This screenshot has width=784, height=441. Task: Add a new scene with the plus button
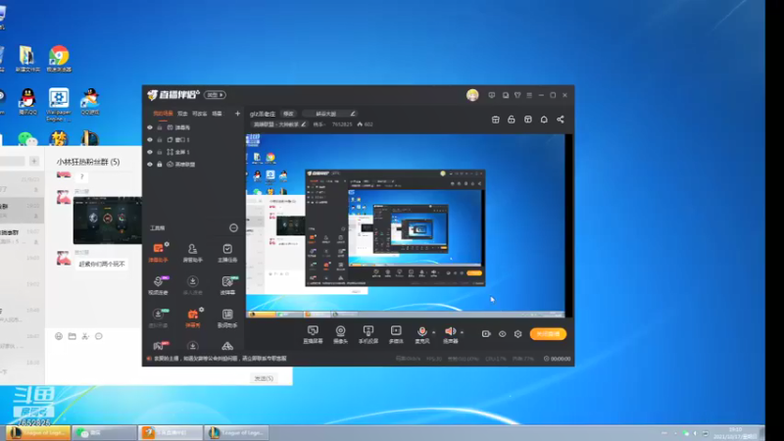click(237, 114)
